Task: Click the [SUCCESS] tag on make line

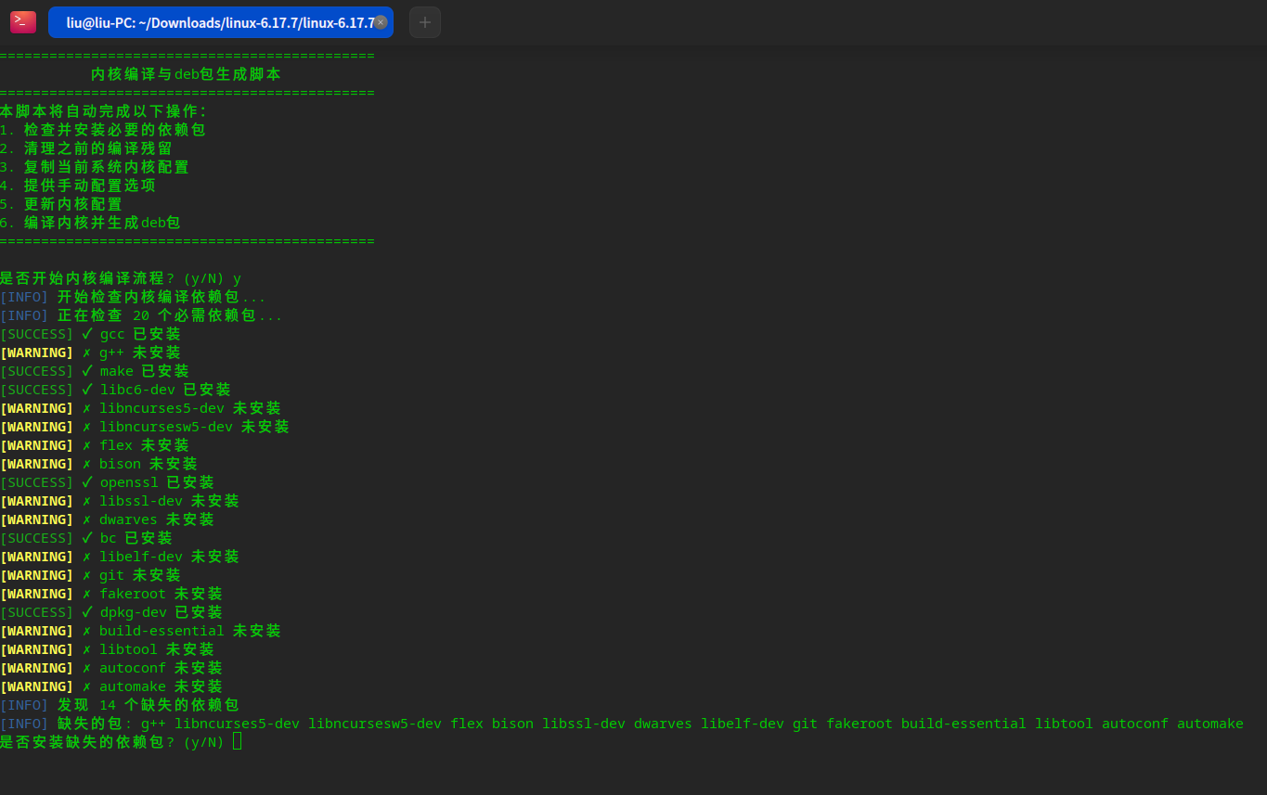Action: coord(37,371)
